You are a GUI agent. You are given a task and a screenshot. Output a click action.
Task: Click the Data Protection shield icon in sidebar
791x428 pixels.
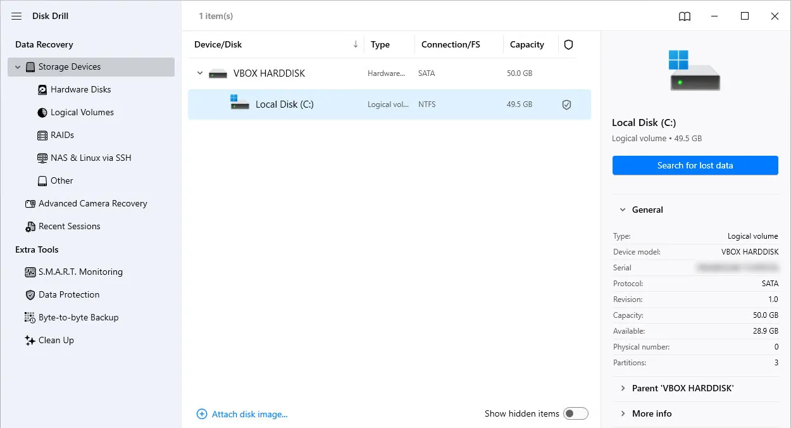[30, 295]
